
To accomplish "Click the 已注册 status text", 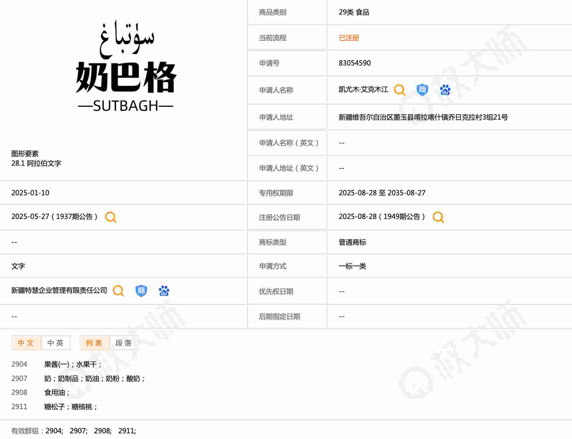I will (349, 38).
